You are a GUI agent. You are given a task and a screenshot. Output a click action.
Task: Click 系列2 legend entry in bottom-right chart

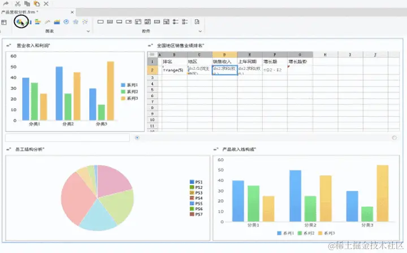pyautogui.click(x=306, y=233)
